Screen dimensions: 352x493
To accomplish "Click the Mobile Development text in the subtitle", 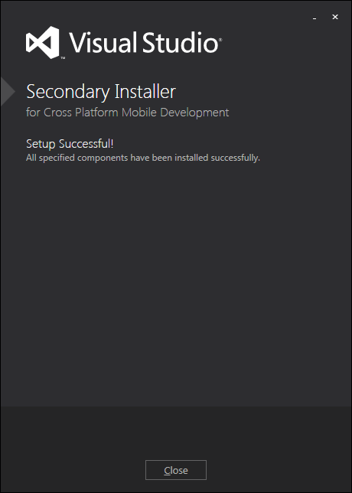I will point(175,113).
